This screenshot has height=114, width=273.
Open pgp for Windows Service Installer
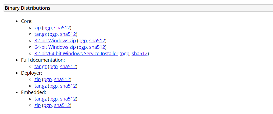point(125,54)
